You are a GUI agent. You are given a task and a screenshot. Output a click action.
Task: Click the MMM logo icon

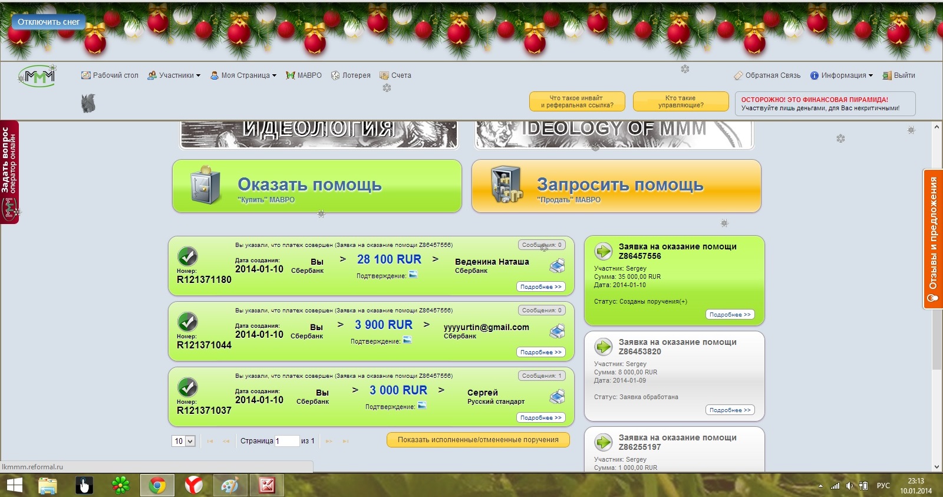coord(38,75)
